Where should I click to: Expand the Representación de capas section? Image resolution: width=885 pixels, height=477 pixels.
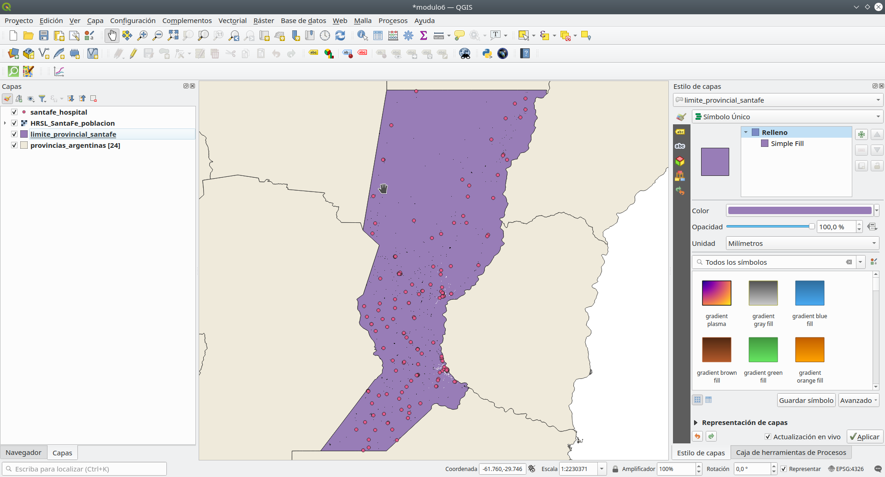point(696,422)
